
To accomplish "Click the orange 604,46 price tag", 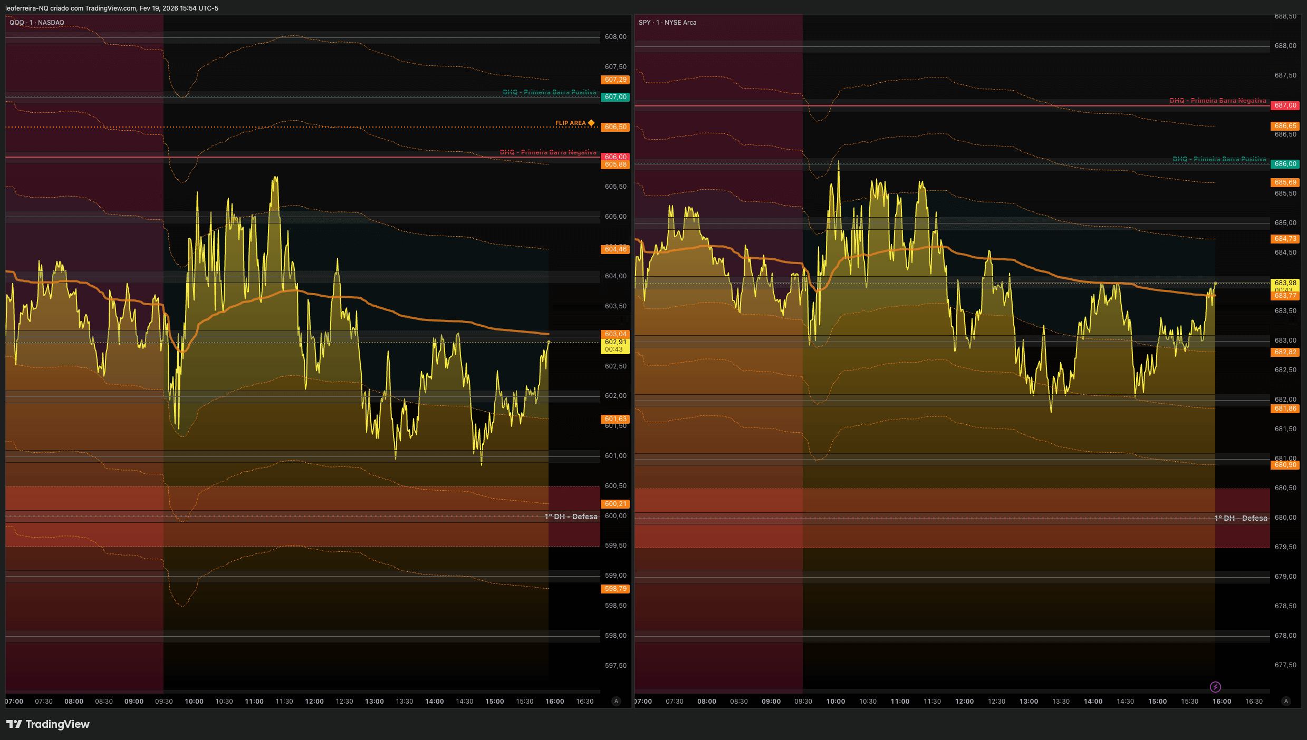I will 616,249.
